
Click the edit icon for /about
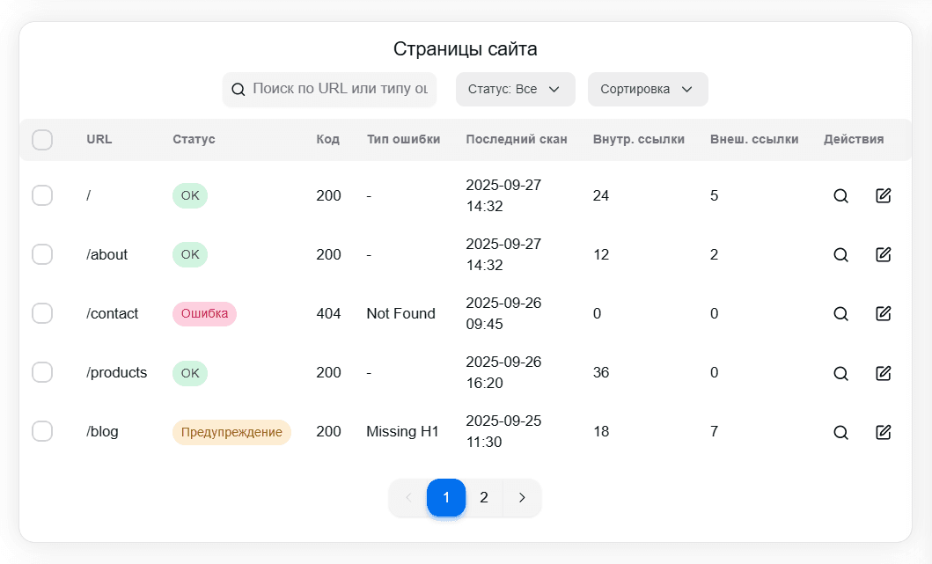(x=883, y=254)
